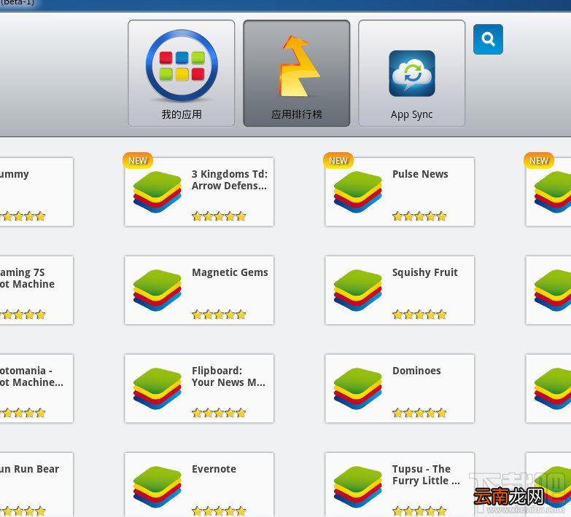
Task: Select the 应用排行榜 top charts tab
Action: pyautogui.click(x=296, y=74)
